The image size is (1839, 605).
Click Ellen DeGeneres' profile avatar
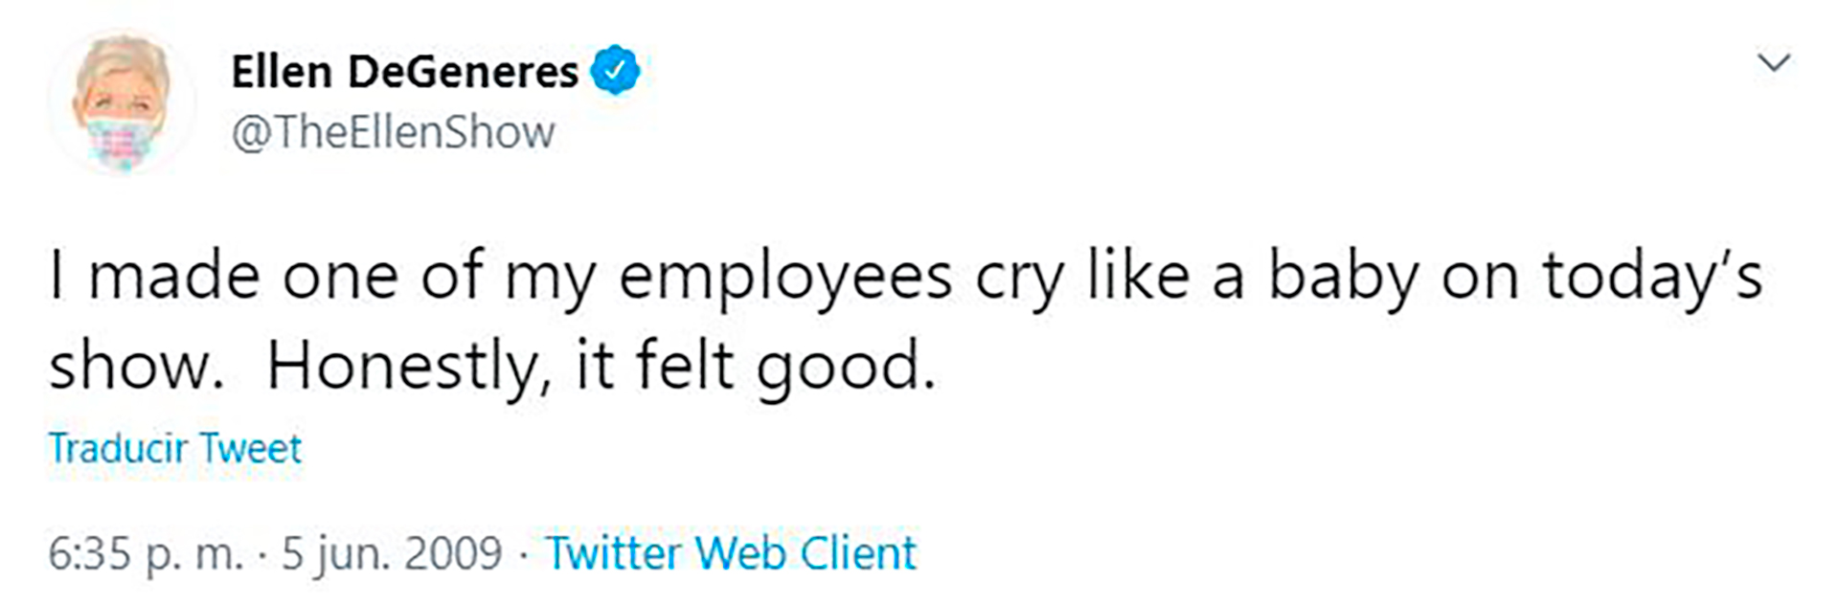[122, 101]
